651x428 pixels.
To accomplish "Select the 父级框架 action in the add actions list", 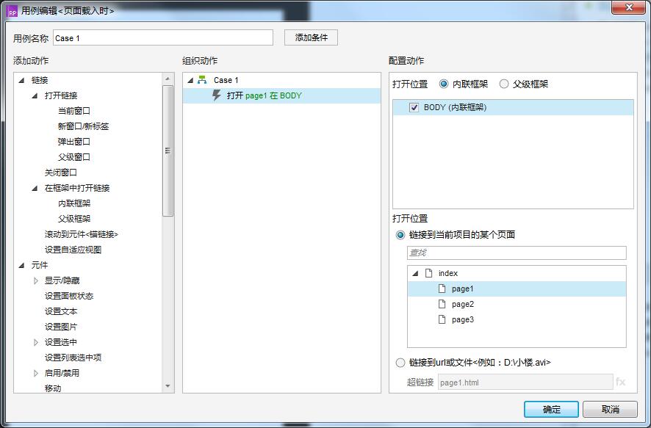I will coord(74,219).
